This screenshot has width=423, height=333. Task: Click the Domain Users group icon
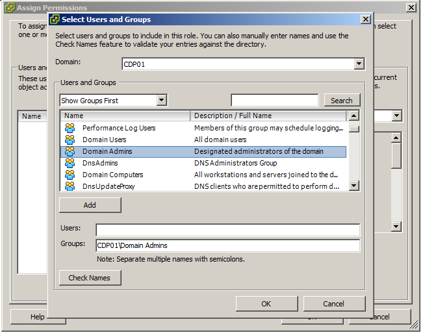[70, 140]
